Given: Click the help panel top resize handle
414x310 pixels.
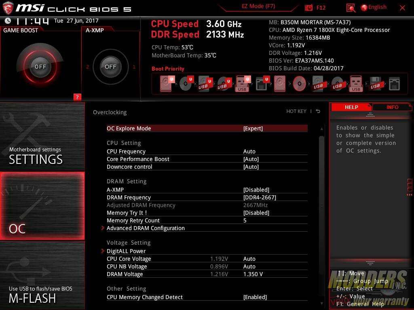Looking at the screenshot, I should click(370, 115).
